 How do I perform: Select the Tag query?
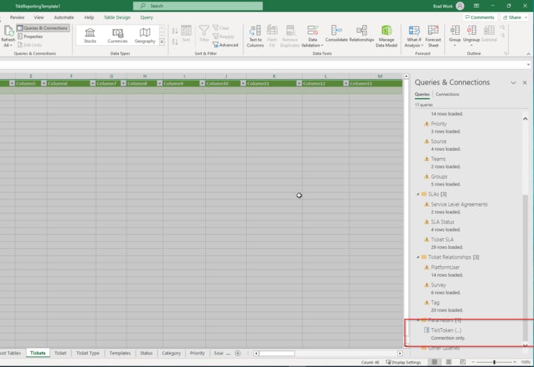pyautogui.click(x=435, y=302)
